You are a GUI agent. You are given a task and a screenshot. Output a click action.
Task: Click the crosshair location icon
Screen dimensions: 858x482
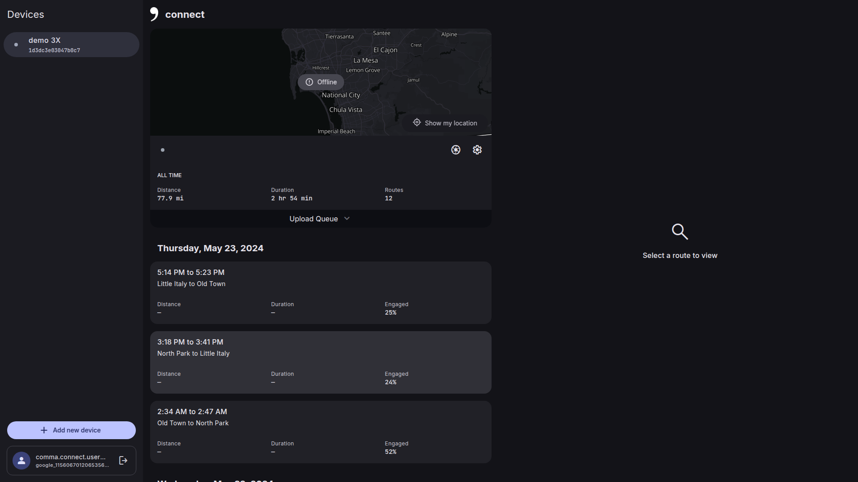coord(416,123)
